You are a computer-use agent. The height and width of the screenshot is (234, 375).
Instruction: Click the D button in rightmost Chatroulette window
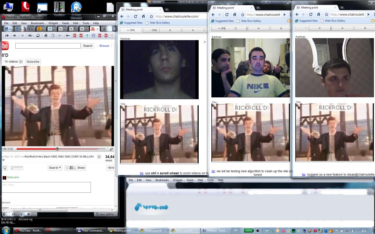point(365,28)
